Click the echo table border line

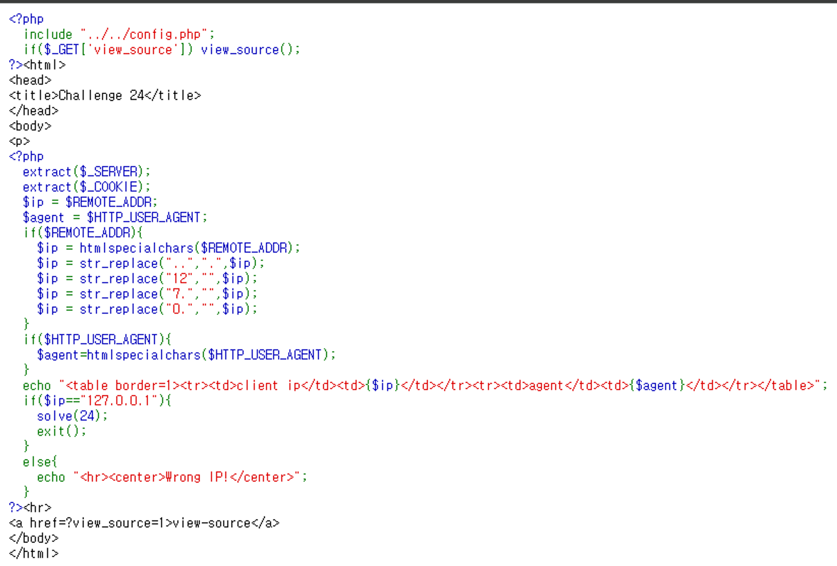pyautogui.click(x=425, y=385)
